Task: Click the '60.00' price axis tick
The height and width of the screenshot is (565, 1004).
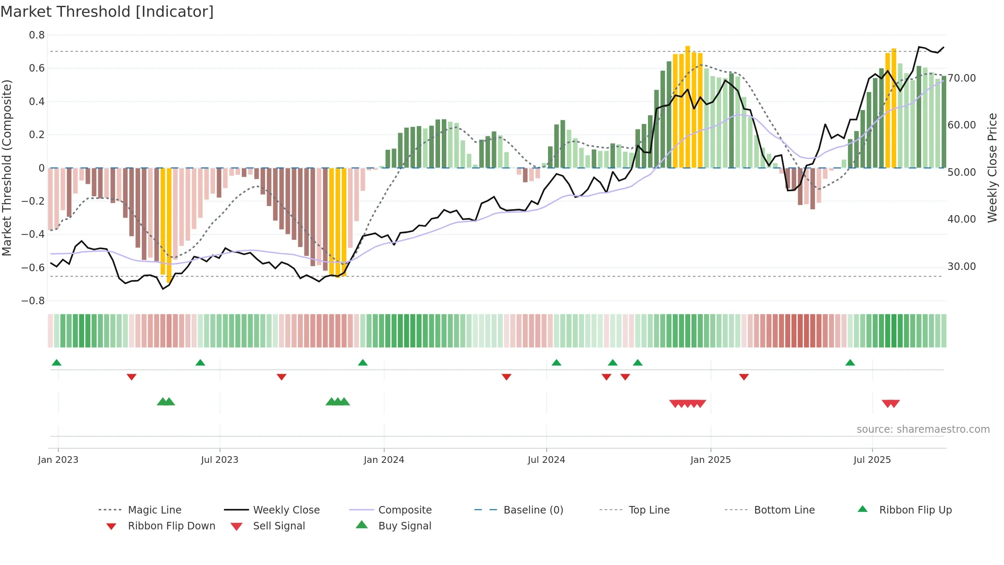Action: coord(962,125)
